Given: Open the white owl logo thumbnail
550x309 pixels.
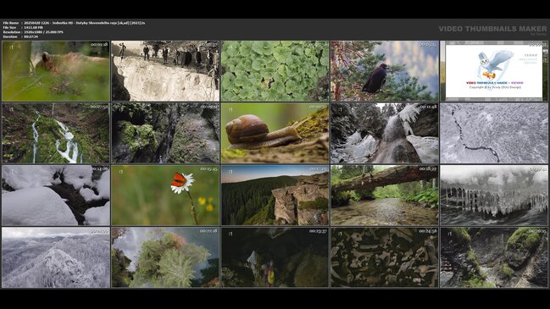Looking at the screenshot, I should (494, 71).
